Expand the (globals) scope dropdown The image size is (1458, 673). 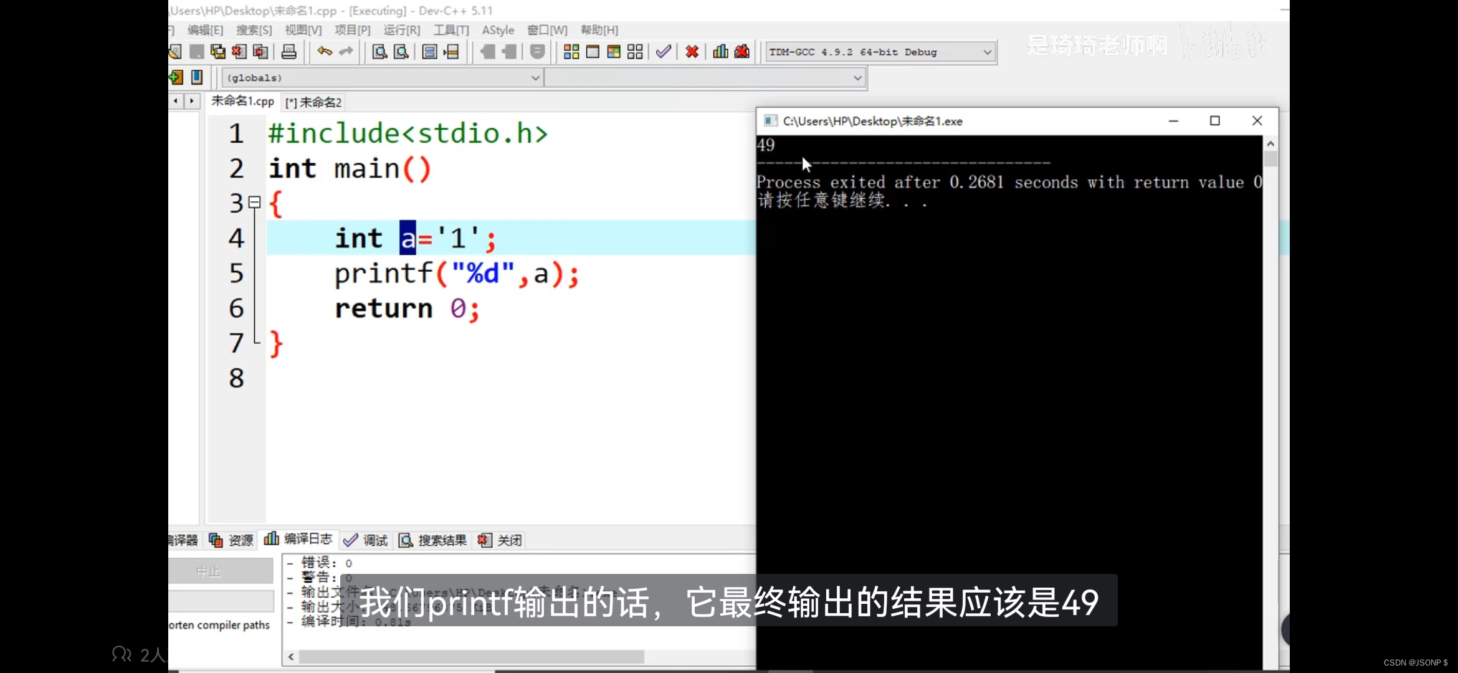point(535,78)
